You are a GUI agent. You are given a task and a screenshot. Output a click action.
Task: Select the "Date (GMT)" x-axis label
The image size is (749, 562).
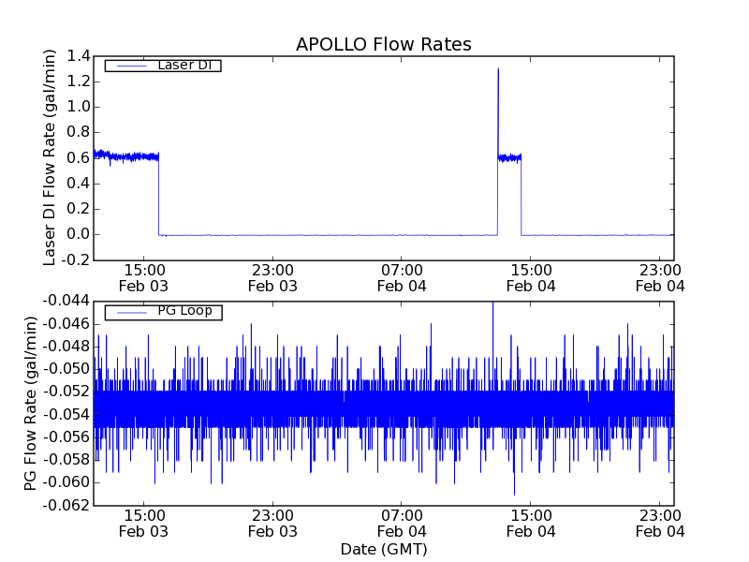(384, 549)
